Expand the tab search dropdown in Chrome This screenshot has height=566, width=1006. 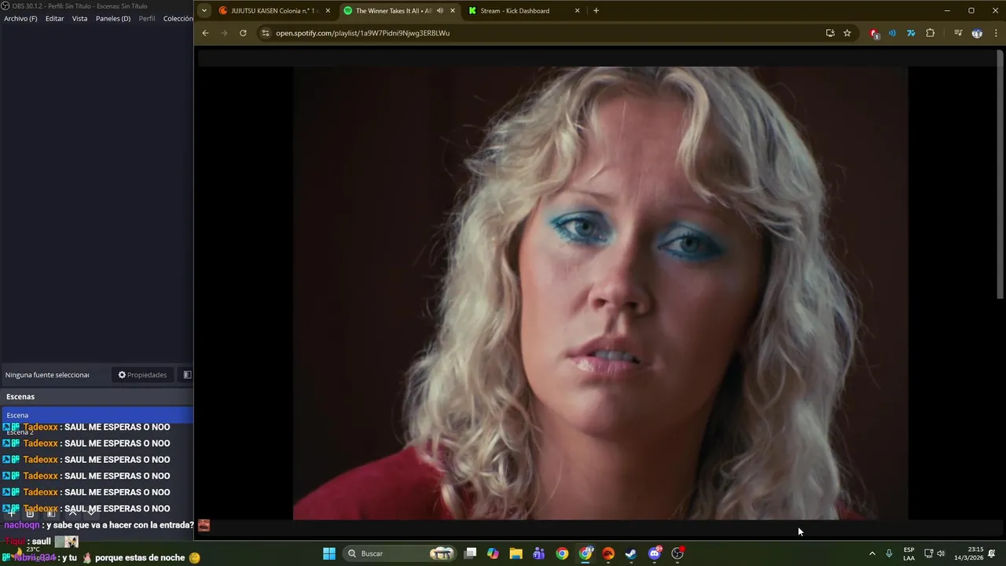204,11
